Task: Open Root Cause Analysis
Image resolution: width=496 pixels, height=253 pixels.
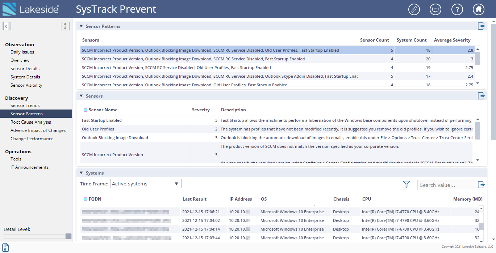Action: 31,122
